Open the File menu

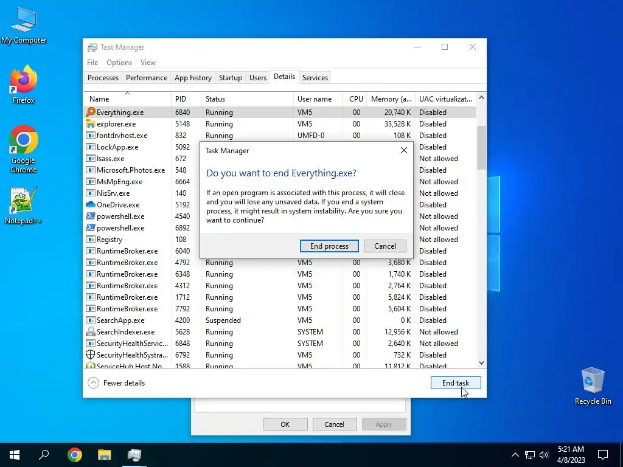tap(92, 63)
